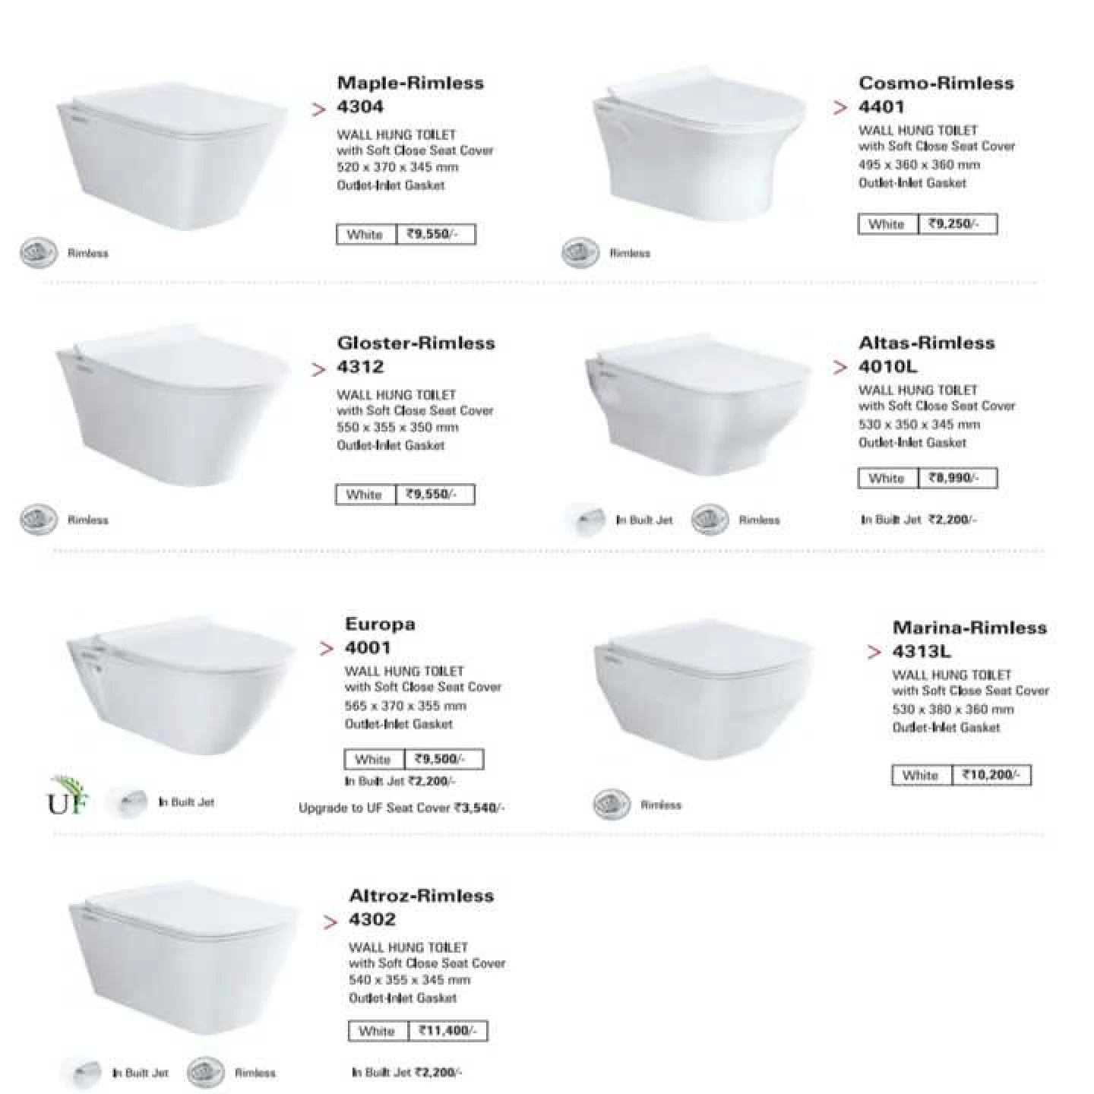Click the White ₹10,200 price box for Marina-Rimless
This screenshot has height=1094, width=1094.
click(960, 775)
